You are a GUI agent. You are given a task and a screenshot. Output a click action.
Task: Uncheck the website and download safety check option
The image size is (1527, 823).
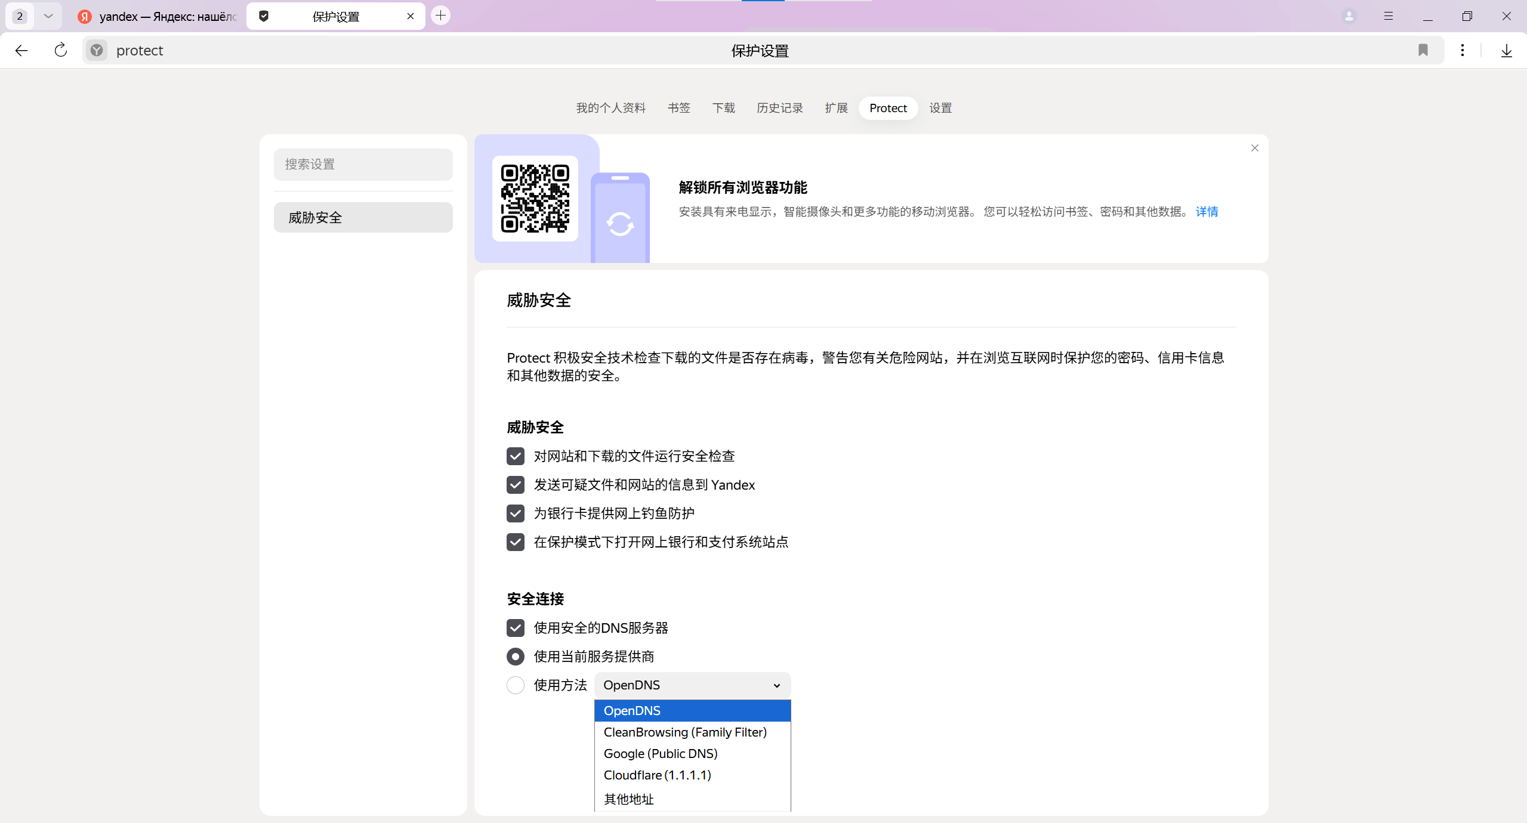(515, 456)
